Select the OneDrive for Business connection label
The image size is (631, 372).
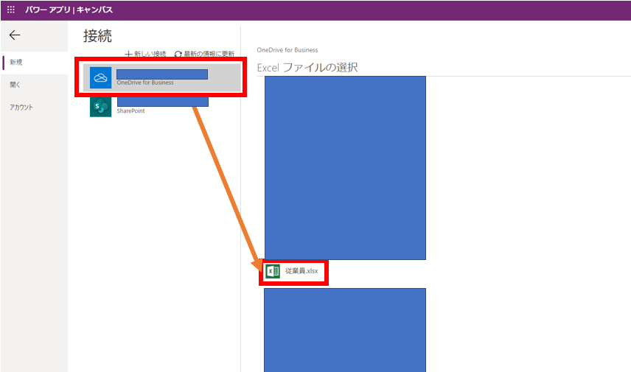(145, 83)
